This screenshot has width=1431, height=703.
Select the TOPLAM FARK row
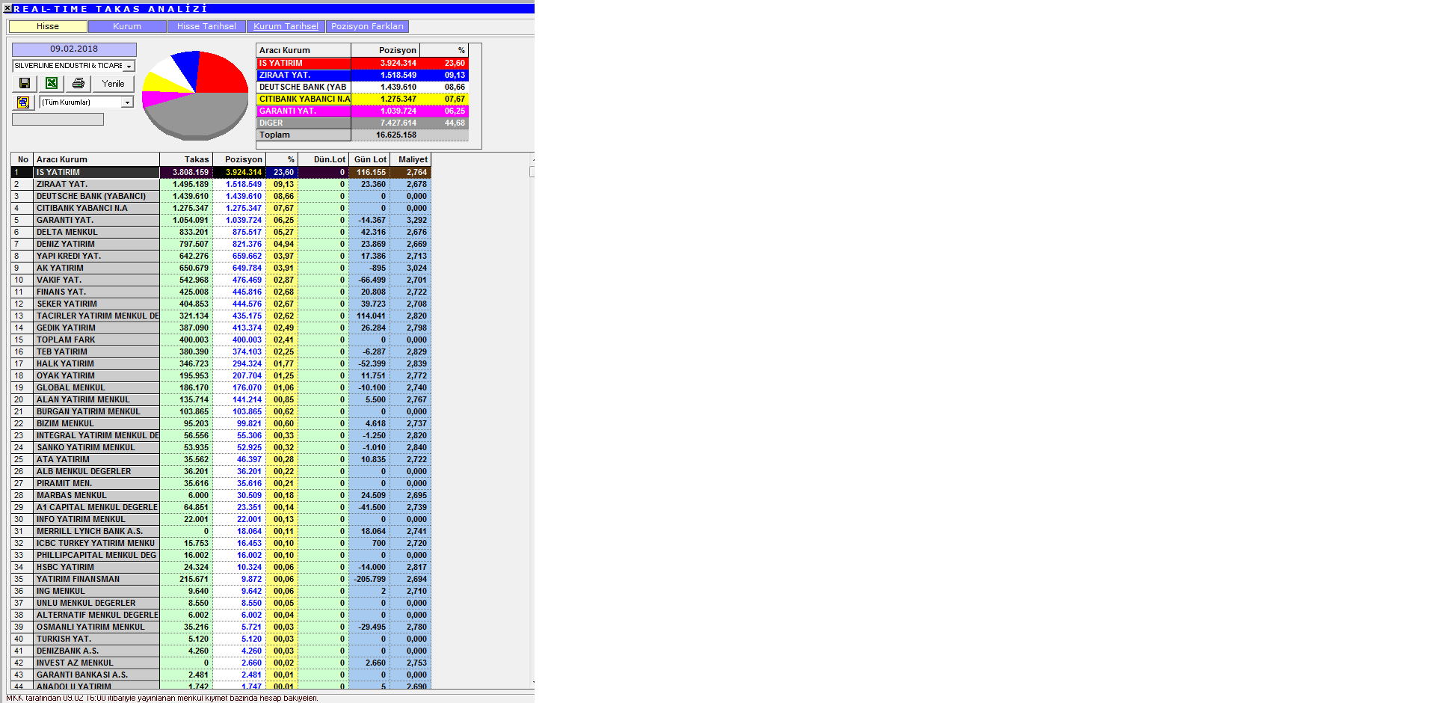pyautogui.click(x=221, y=340)
